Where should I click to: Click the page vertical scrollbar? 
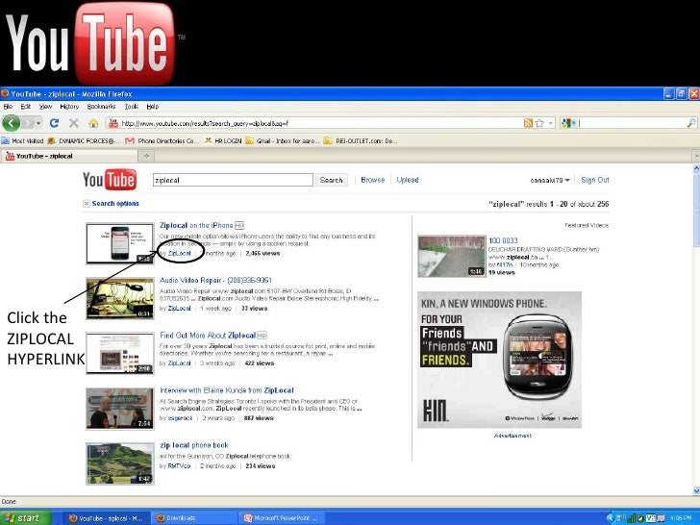(696, 330)
